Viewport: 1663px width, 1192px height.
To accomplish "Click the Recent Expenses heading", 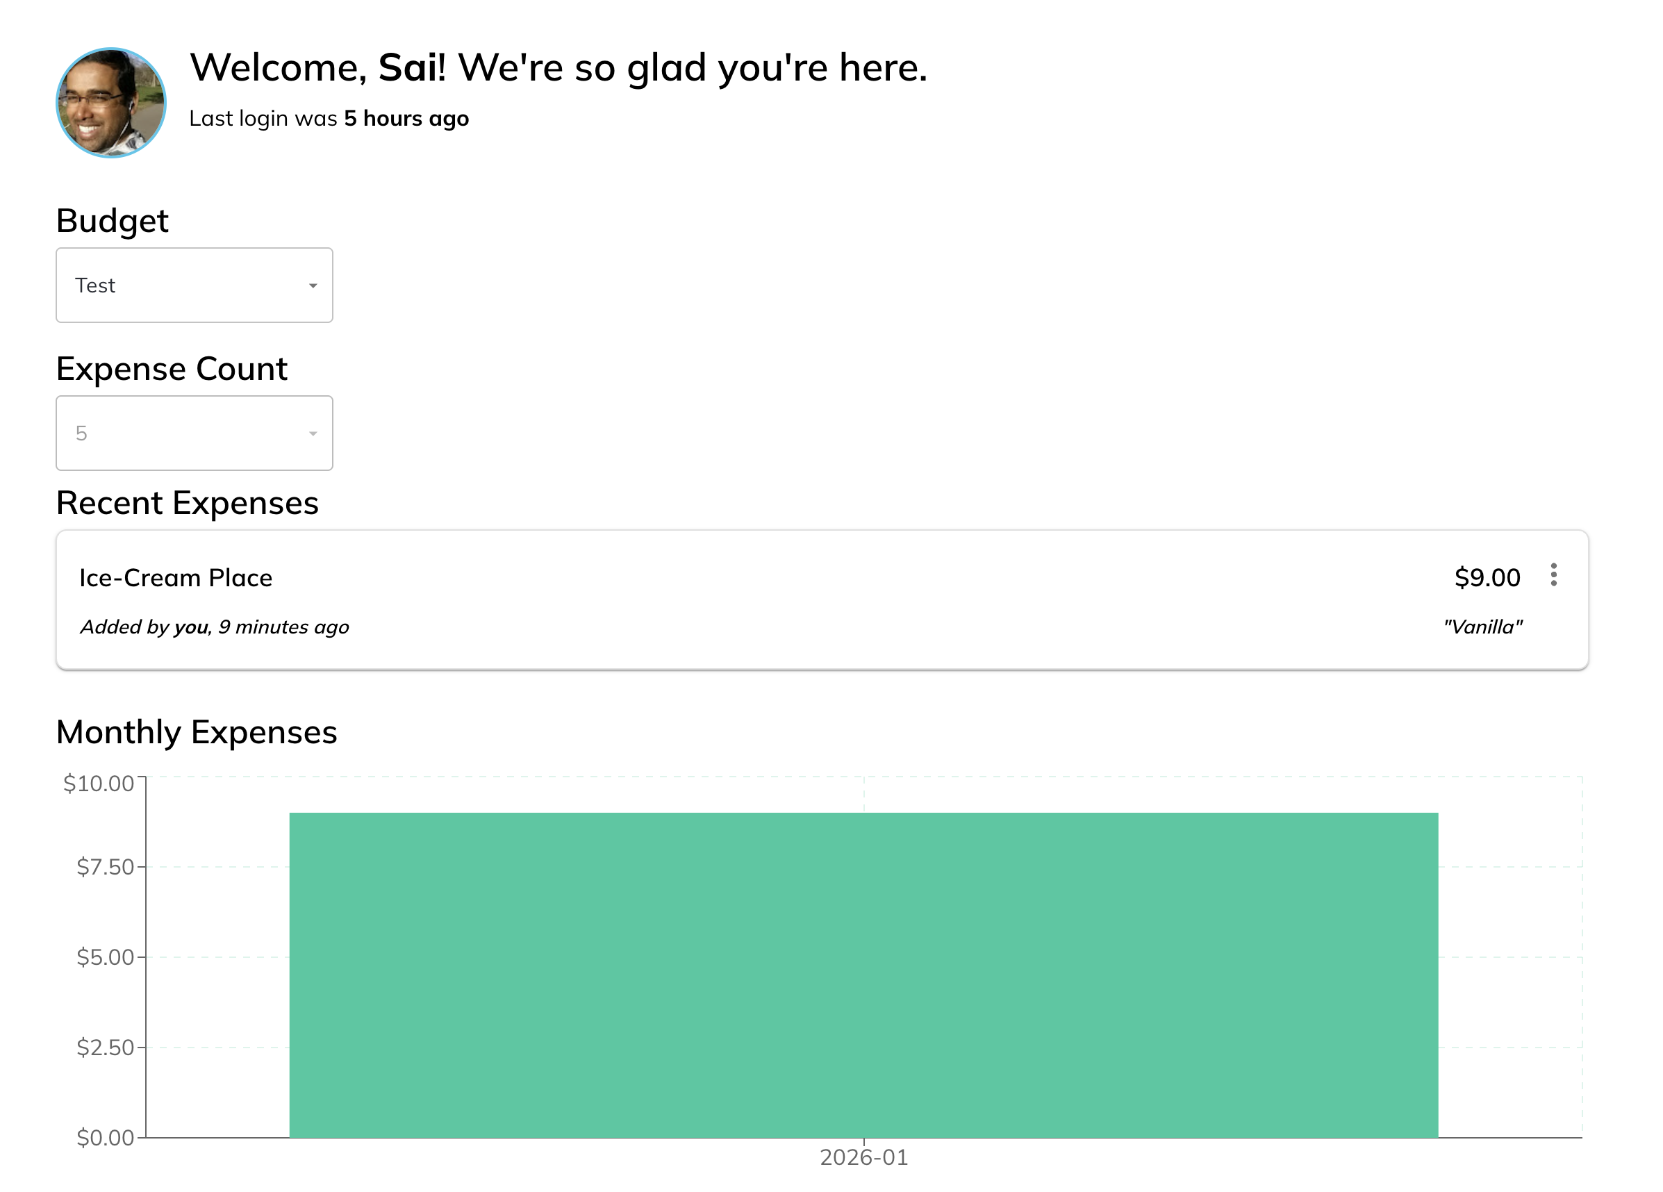I will [187, 503].
